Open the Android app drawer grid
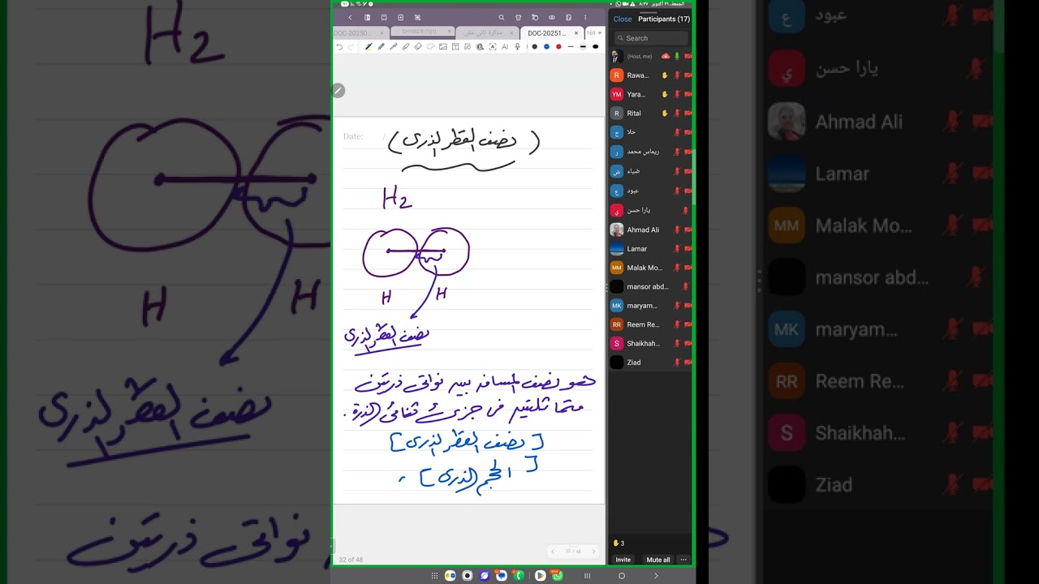1039x584 pixels. [434, 576]
